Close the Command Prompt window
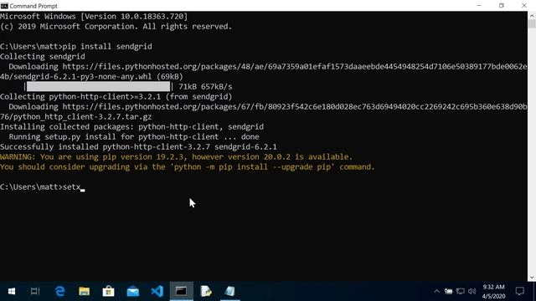Viewport: 536px width, 301px height. 523,6
